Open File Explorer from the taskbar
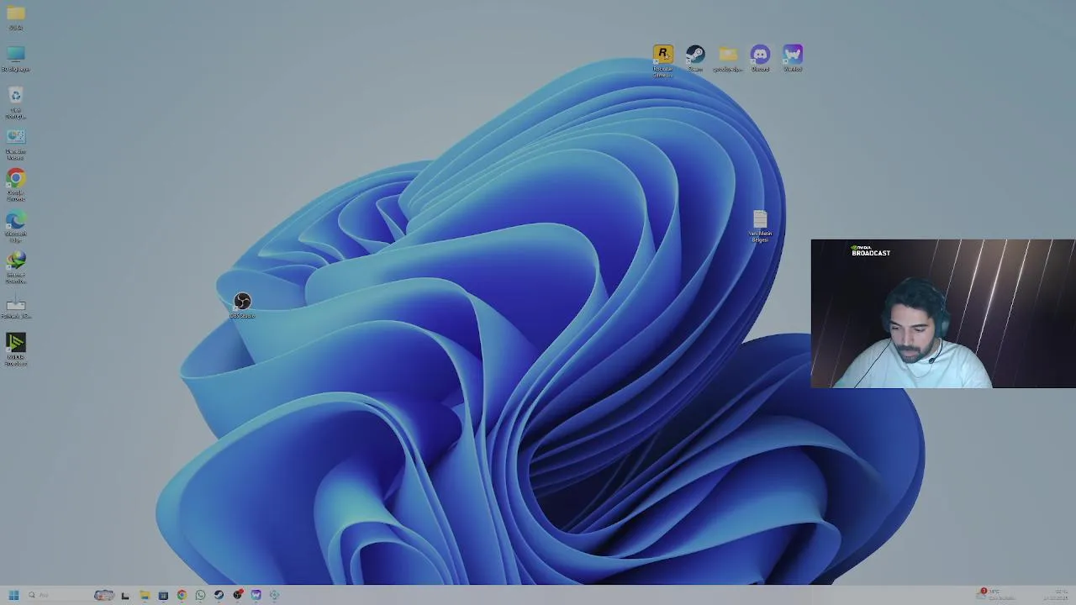The width and height of the screenshot is (1076, 605). point(145,595)
